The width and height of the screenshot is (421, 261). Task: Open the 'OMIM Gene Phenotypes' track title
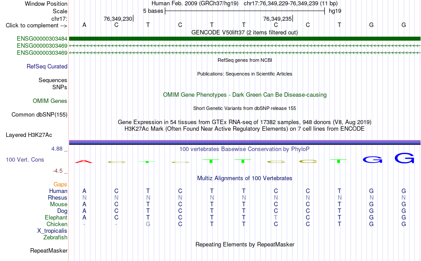245,95
